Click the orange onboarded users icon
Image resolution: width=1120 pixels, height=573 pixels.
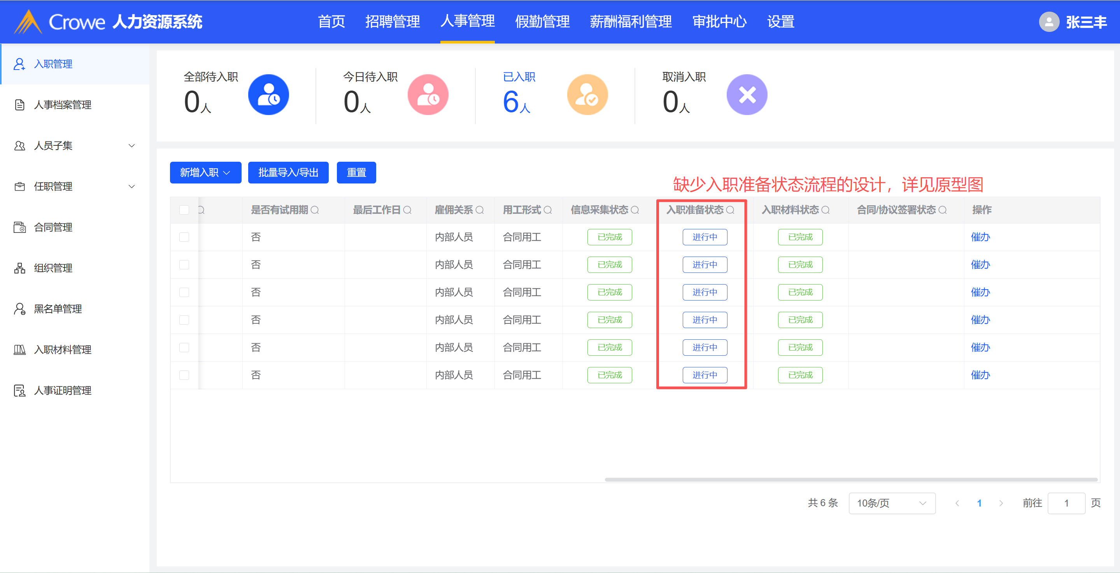coord(587,95)
